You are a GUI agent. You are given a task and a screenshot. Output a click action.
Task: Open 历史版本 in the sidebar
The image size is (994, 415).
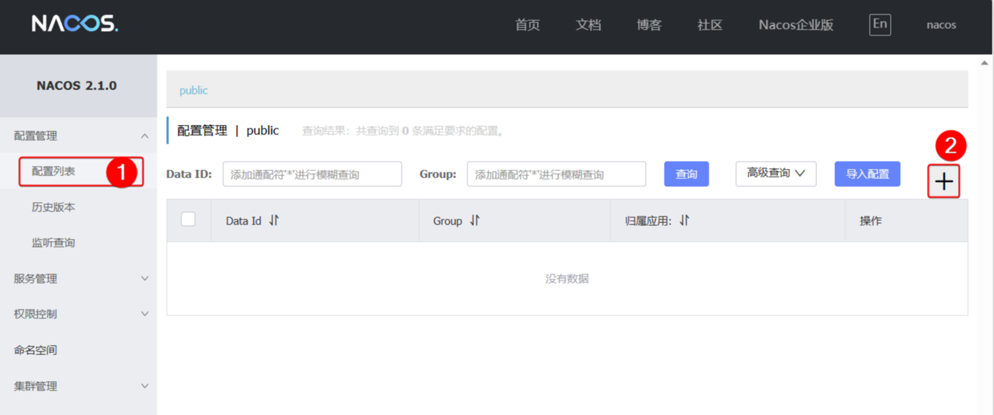click(x=53, y=207)
